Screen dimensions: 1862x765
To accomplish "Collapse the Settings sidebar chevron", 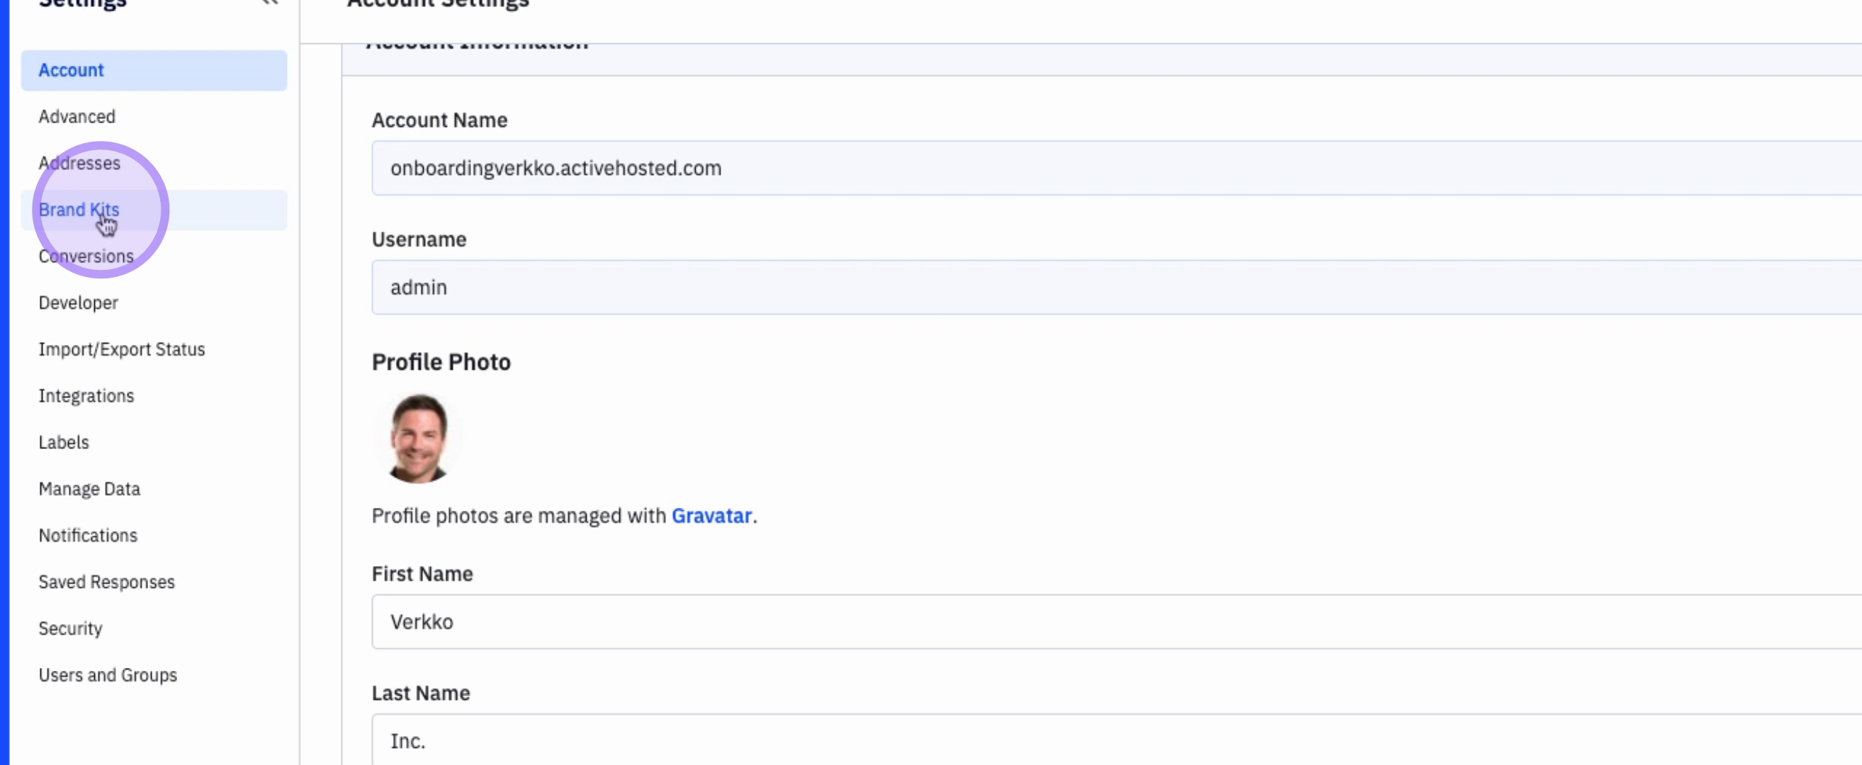I will tap(270, 2).
